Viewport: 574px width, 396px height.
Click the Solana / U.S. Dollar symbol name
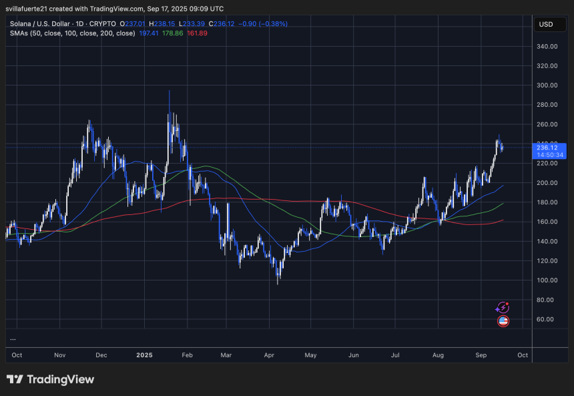(x=40, y=23)
